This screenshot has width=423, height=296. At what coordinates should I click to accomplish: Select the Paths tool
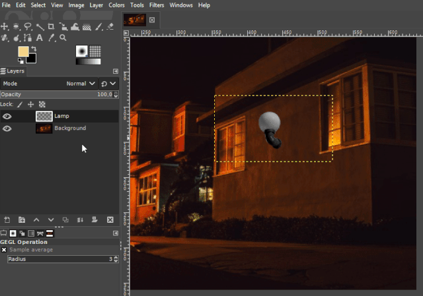tap(28, 38)
